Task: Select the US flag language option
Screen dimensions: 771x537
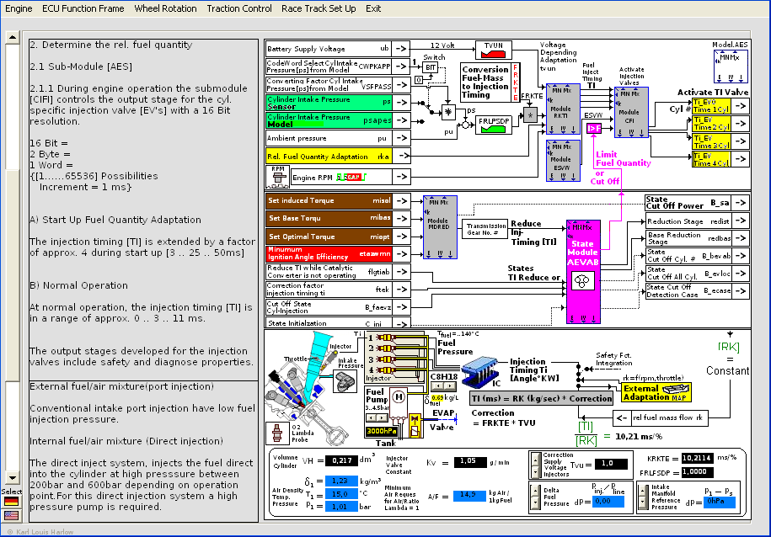Action: click(x=11, y=515)
